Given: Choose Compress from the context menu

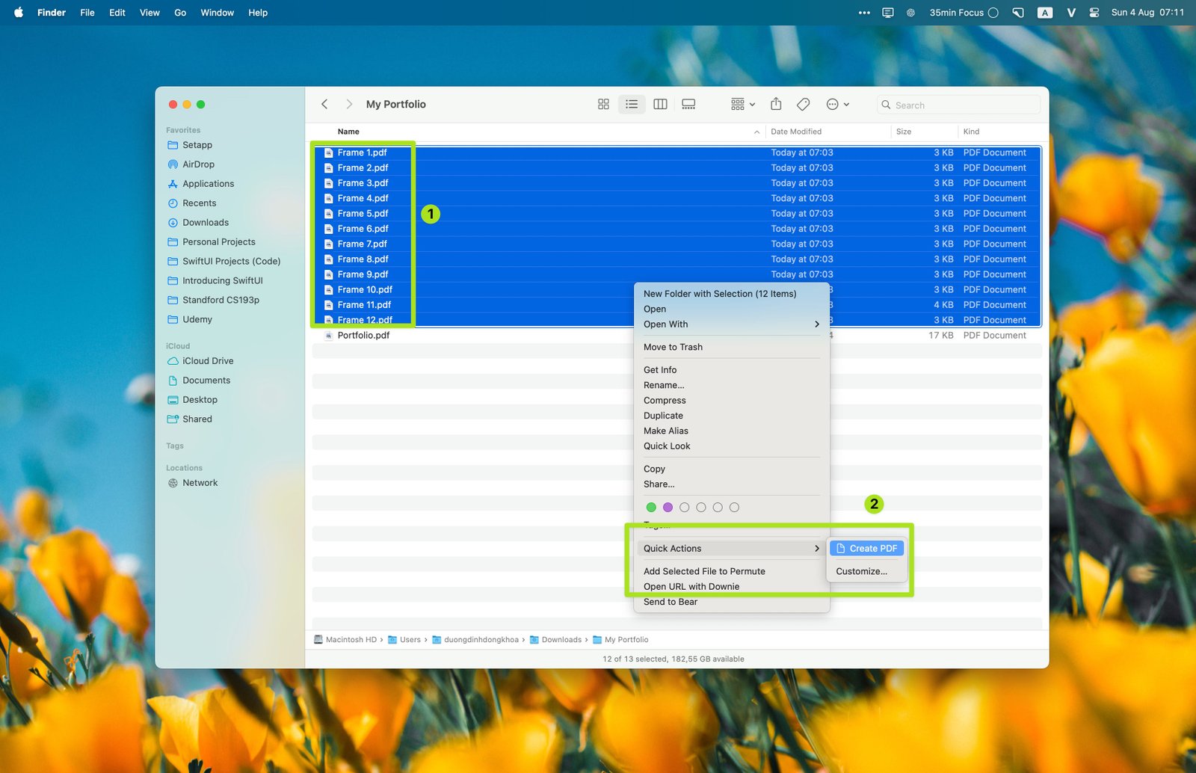Looking at the screenshot, I should 665,401.
